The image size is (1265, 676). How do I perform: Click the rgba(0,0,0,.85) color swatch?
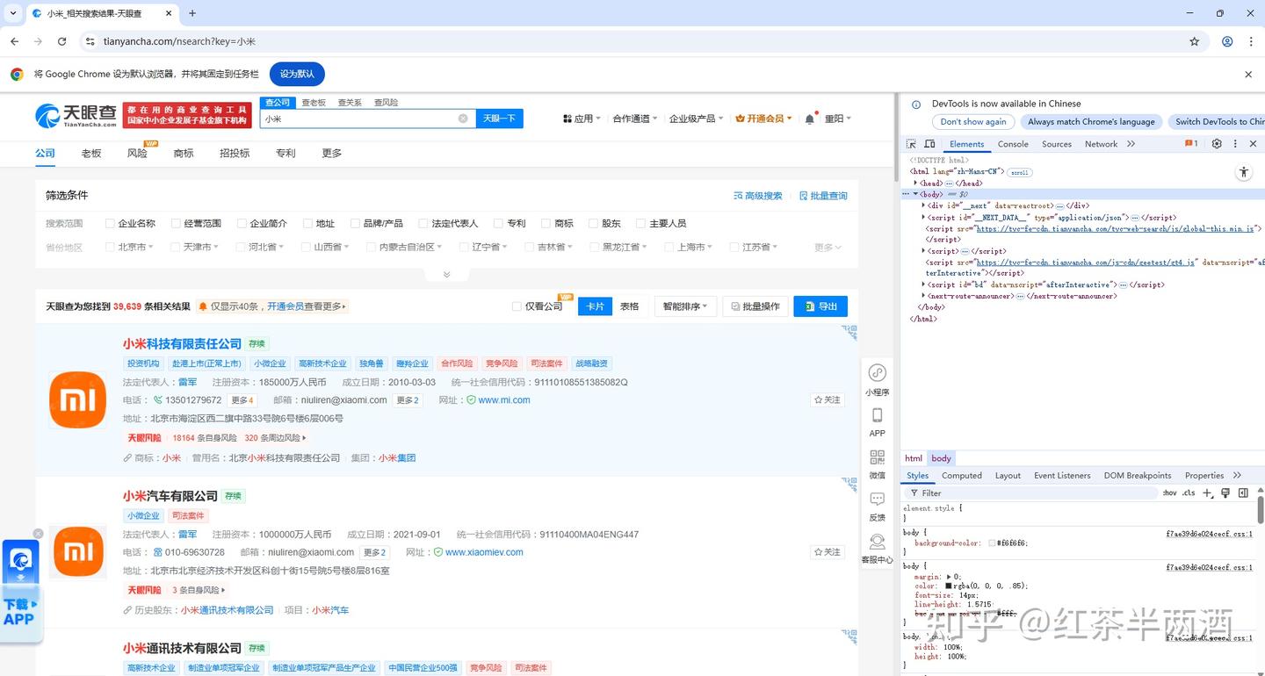tap(949, 586)
